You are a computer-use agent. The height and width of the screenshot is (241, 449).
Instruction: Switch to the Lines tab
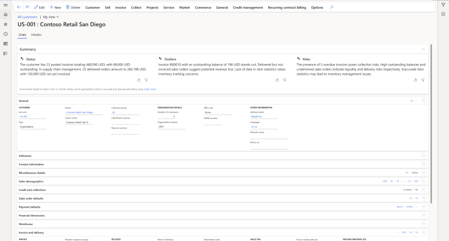[22, 35]
